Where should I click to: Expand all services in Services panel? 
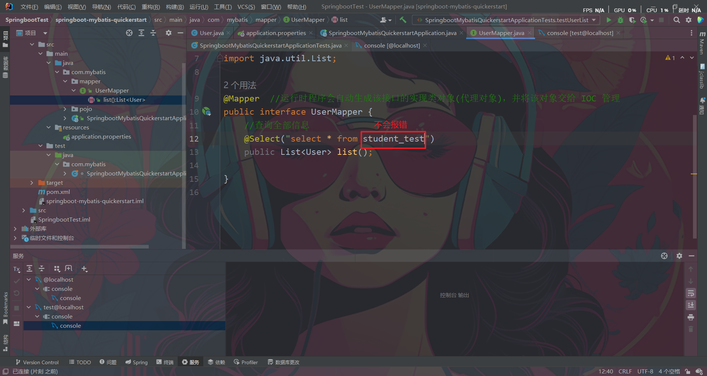(29, 268)
